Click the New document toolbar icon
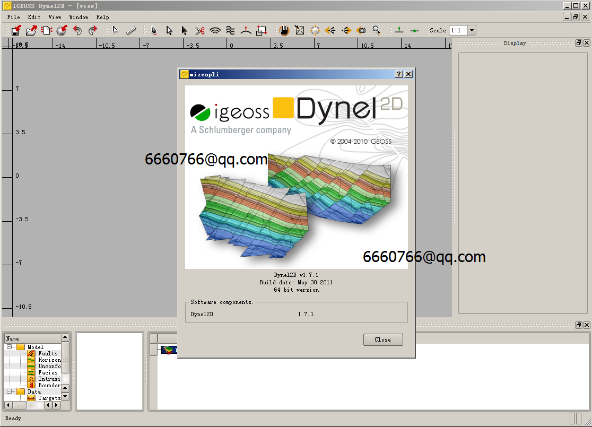The image size is (592, 427). click(x=47, y=31)
